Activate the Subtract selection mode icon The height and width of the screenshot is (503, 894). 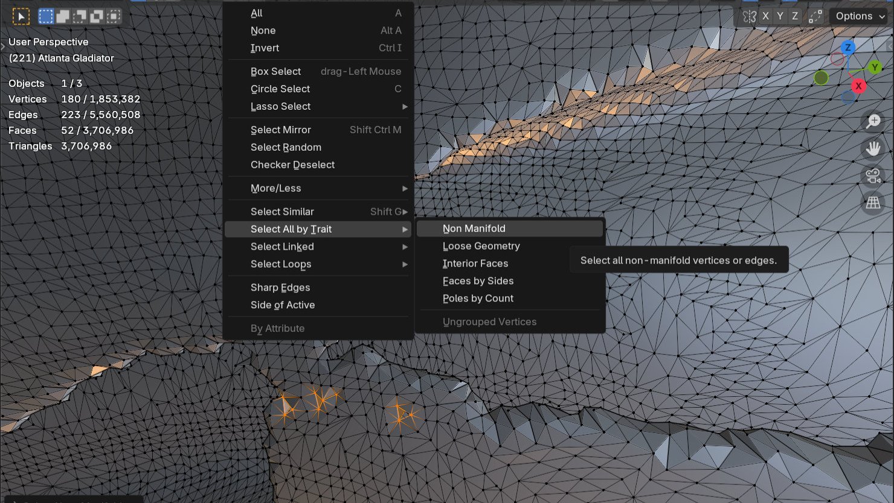click(79, 16)
